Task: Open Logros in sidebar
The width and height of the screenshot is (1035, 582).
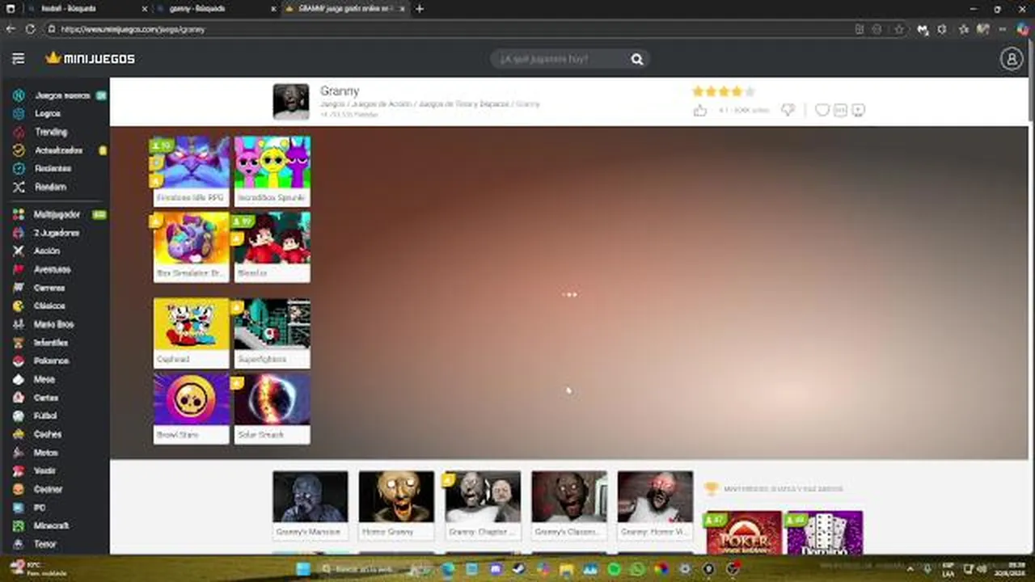Action: 48,114
